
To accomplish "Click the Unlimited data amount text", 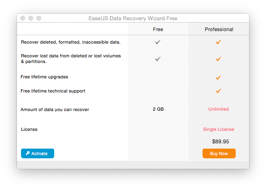I will pos(218,109).
